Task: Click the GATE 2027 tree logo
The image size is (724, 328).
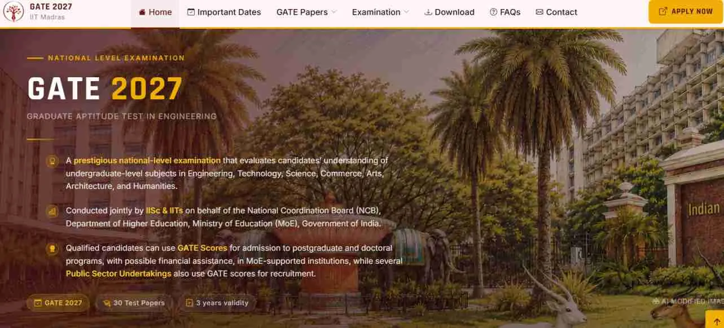Action: coord(13,12)
